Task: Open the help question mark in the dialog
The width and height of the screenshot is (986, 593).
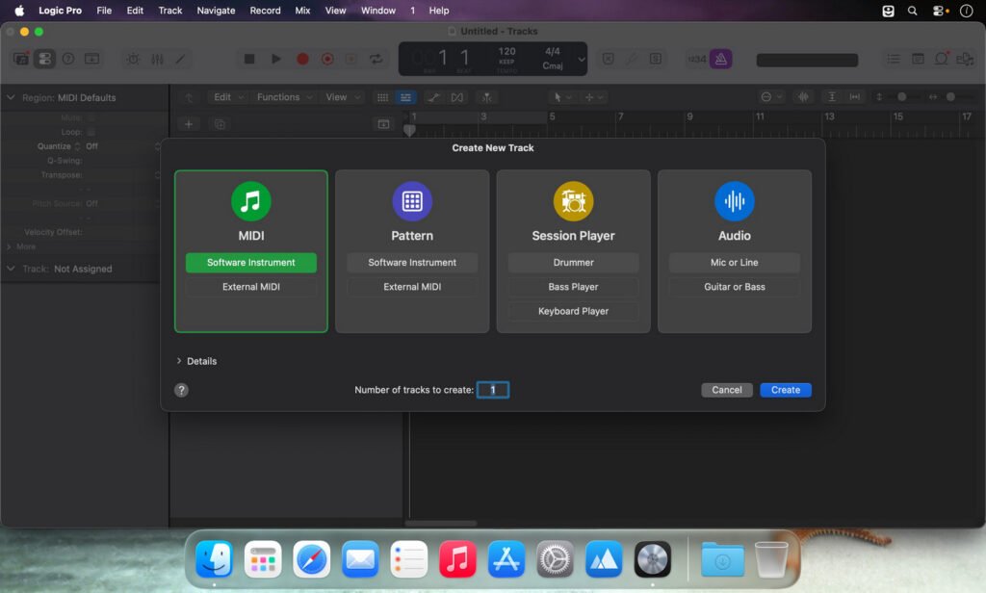Action: tap(181, 390)
